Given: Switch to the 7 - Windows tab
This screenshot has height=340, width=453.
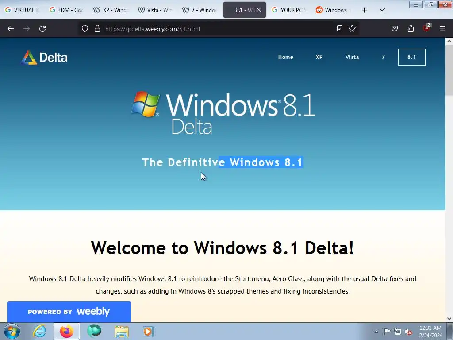Looking at the screenshot, I should pyautogui.click(x=199, y=10).
